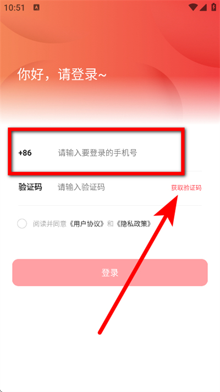Tap the keyboard language 'A' indicator icon
Image resolution: width=220 pixels, height=392 pixels.
click(x=36, y=8)
